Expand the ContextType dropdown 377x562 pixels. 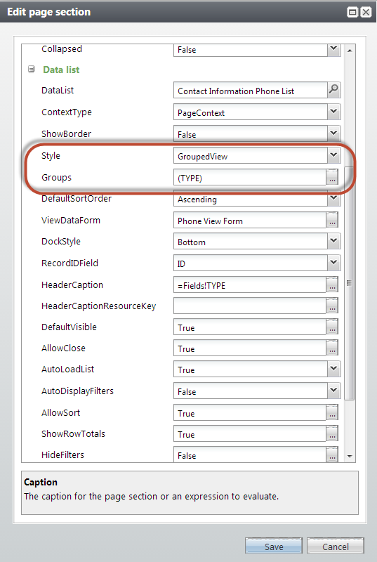(x=333, y=112)
